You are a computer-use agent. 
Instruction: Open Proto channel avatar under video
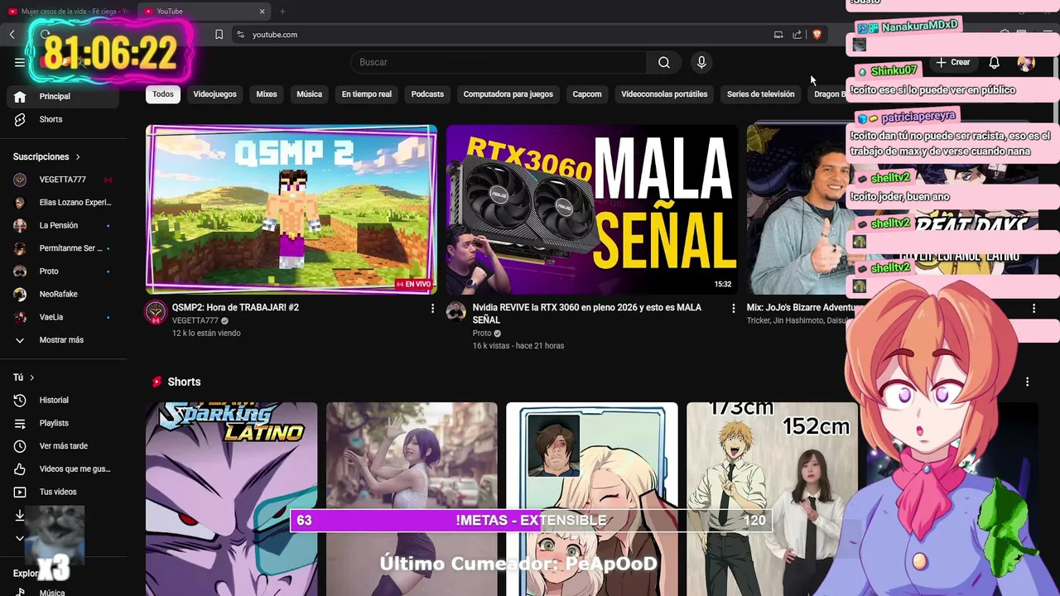456,312
